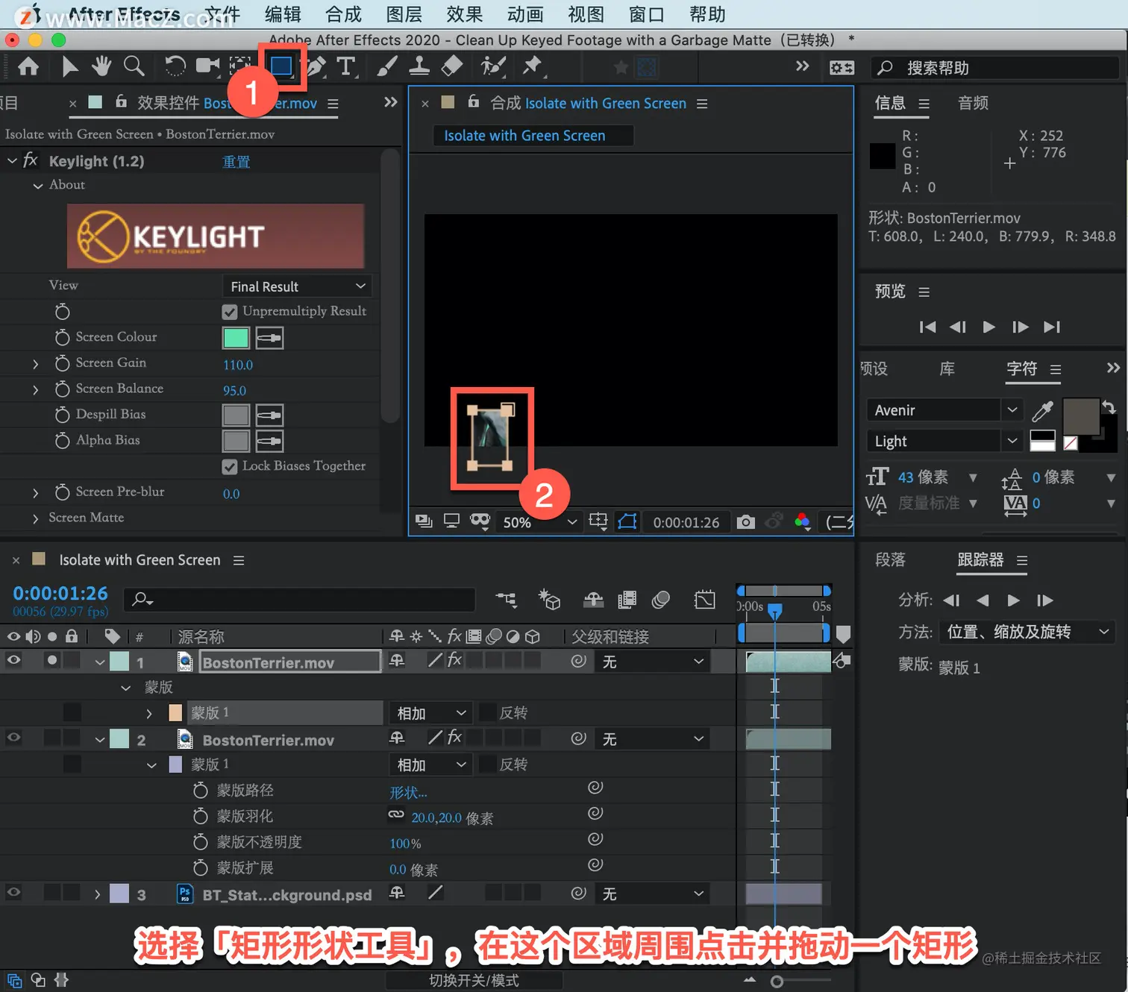
Task: Toggle solo on layer 1
Action: pos(51,660)
